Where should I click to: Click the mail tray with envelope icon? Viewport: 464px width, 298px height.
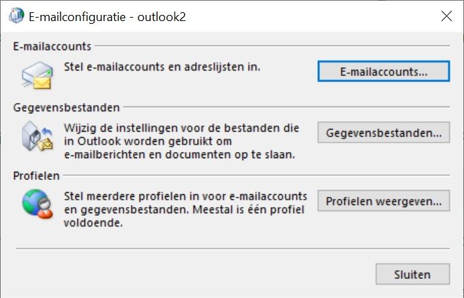click(x=37, y=75)
